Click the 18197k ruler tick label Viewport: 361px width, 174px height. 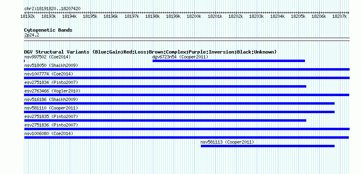pyautogui.click(x=132, y=16)
